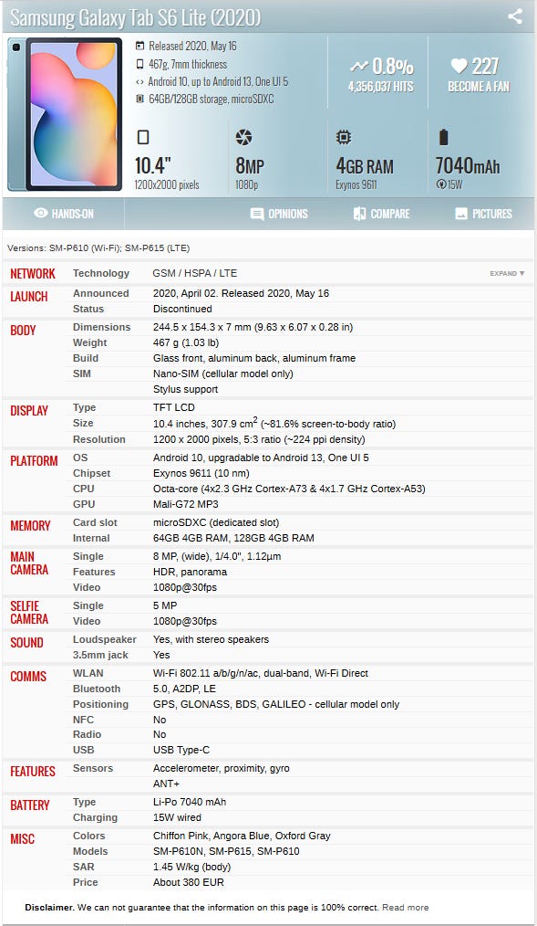The width and height of the screenshot is (537, 926).
Task: Click the Charging spec label
Action: point(95,818)
